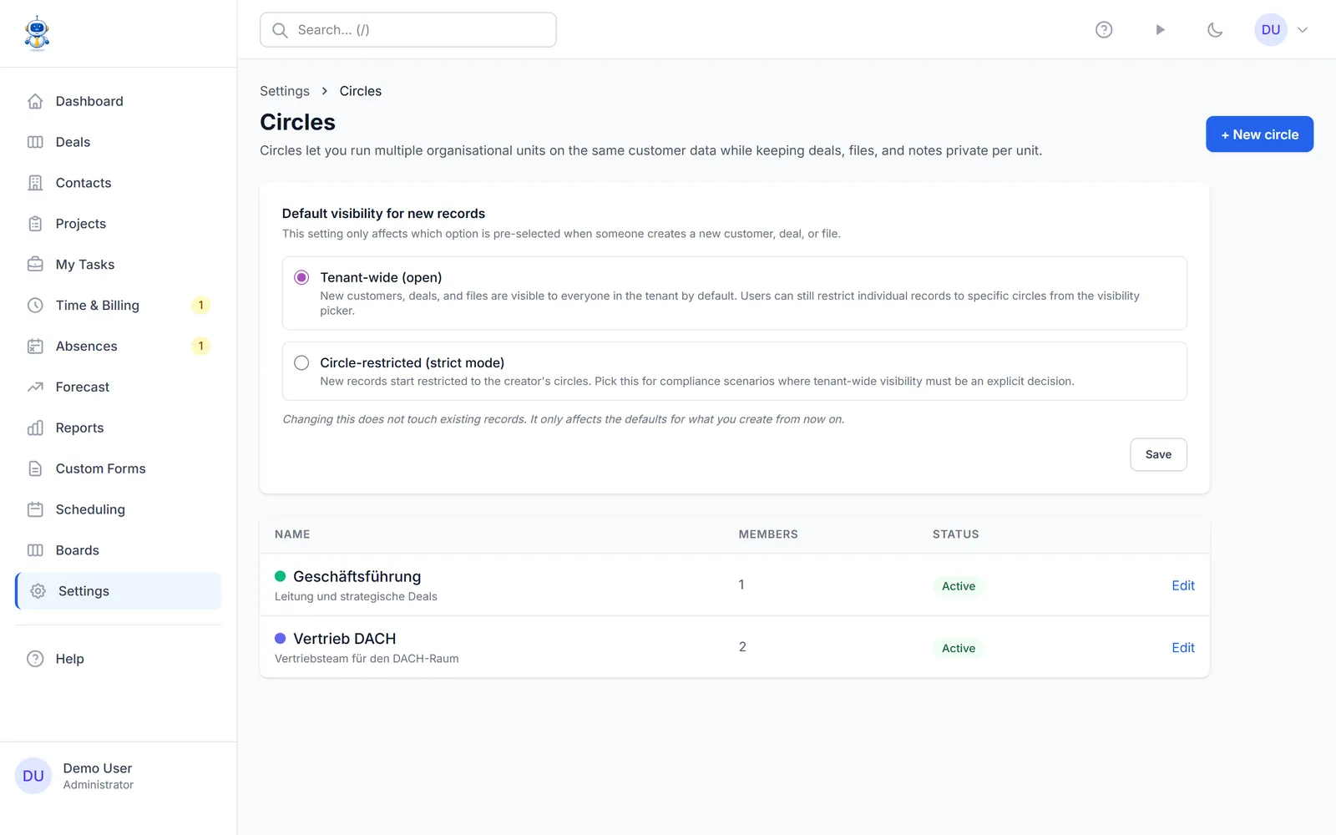Image resolution: width=1336 pixels, height=835 pixels.
Task: Open My Tasks page
Action: pos(118,265)
